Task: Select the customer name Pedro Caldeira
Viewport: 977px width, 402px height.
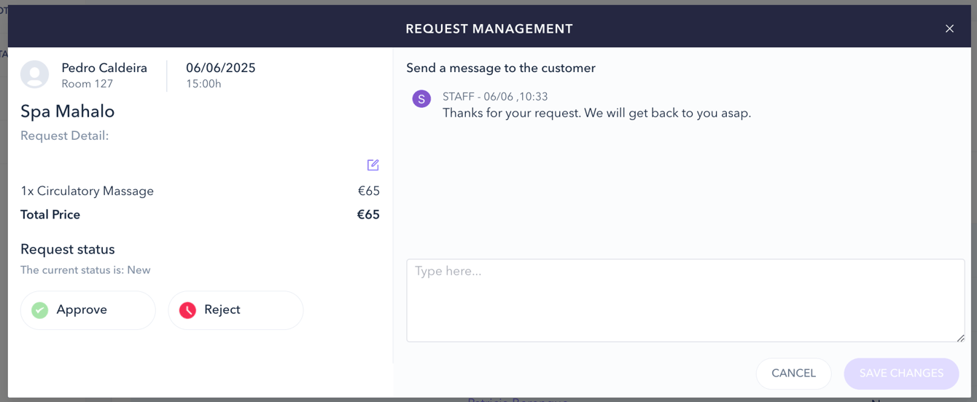Action: coord(104,68)
